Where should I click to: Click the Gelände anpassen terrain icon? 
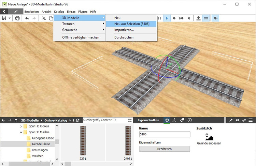(209, 137)
